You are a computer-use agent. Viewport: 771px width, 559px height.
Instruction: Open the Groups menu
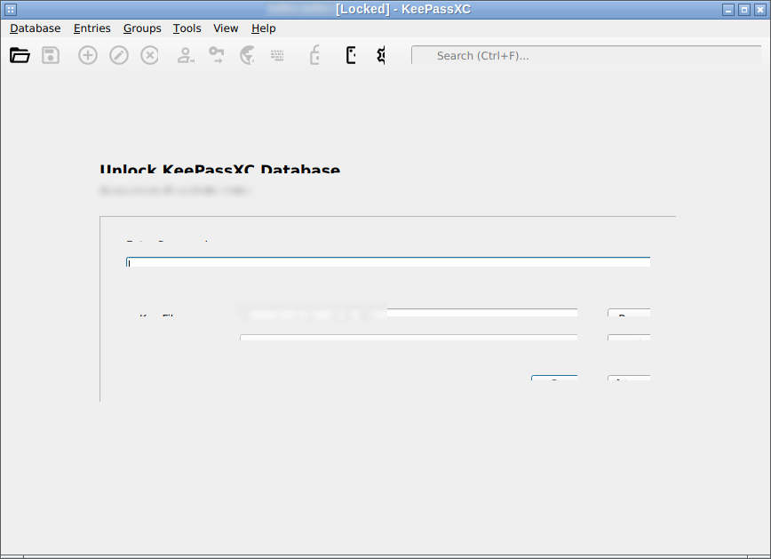(142, 28)
